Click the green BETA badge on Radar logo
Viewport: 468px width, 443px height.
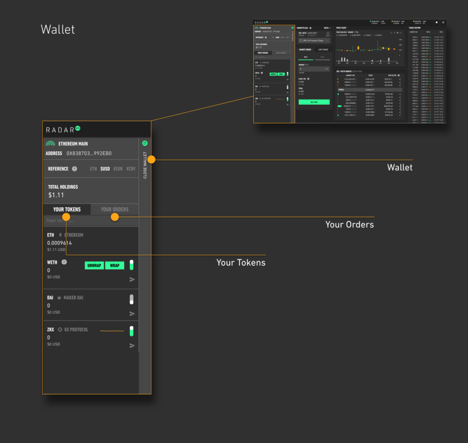click(x=78, y=128)
